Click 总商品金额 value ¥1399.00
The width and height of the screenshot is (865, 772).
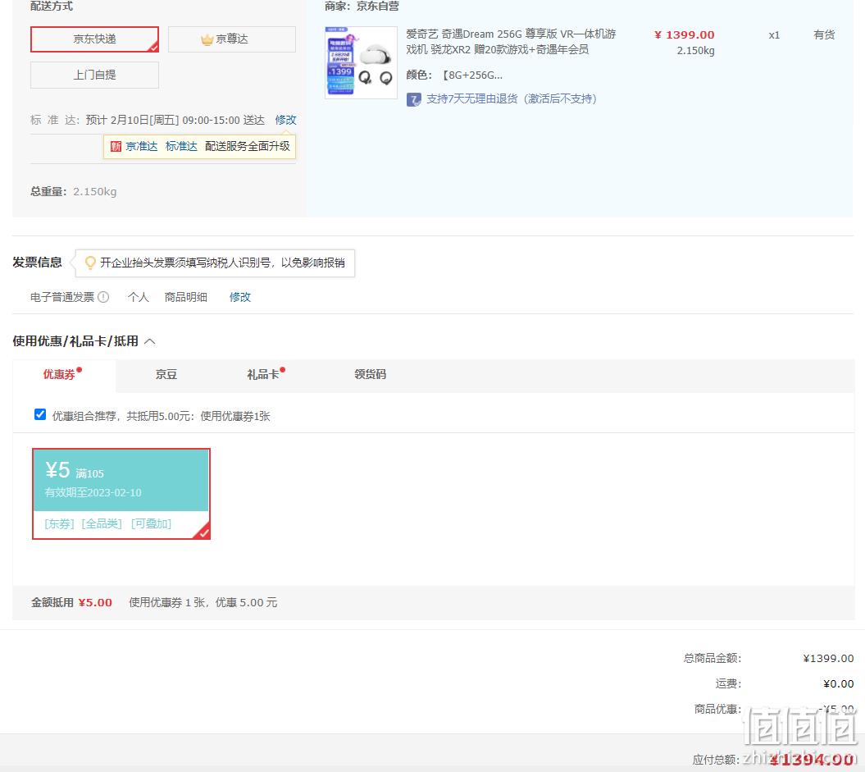[828, 658]
